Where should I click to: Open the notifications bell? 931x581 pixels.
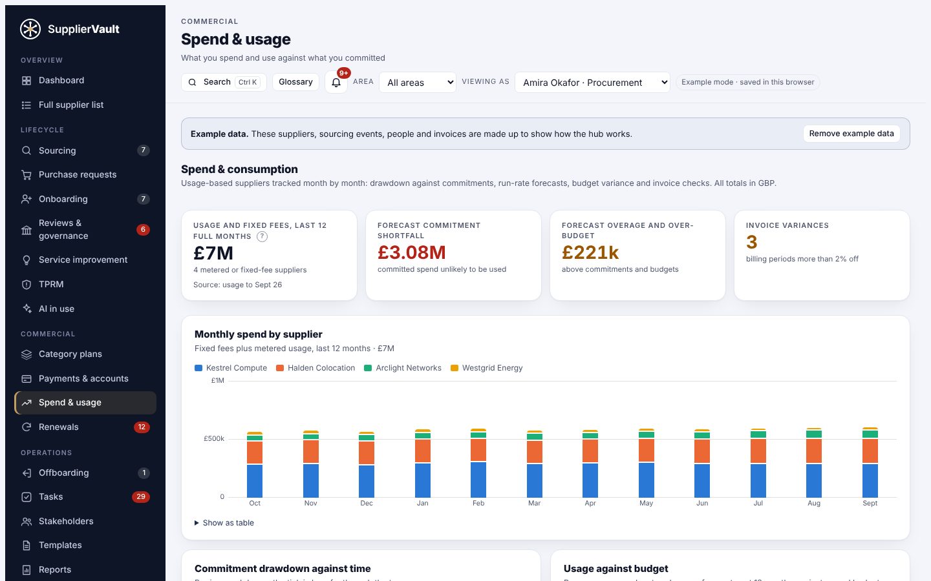336,83
